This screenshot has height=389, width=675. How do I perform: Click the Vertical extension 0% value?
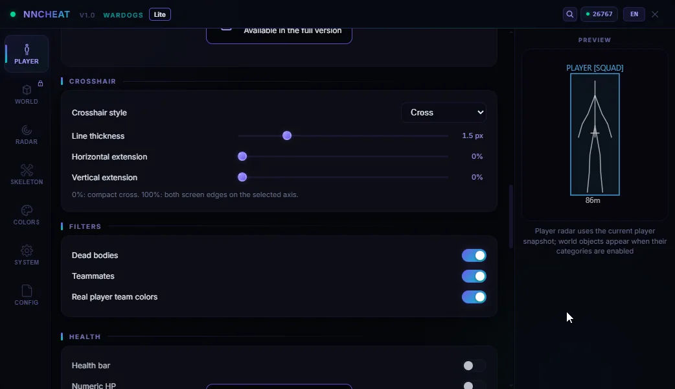[477, 177]
